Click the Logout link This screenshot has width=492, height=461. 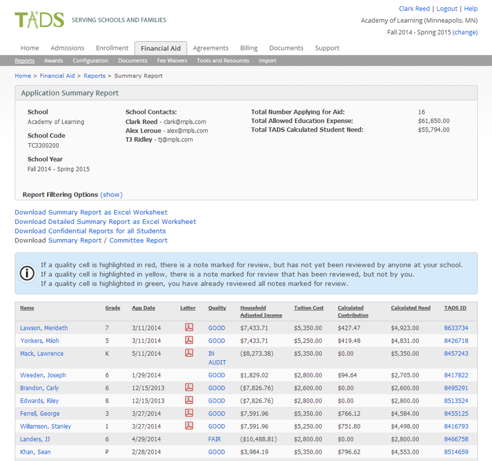(447, 8)
